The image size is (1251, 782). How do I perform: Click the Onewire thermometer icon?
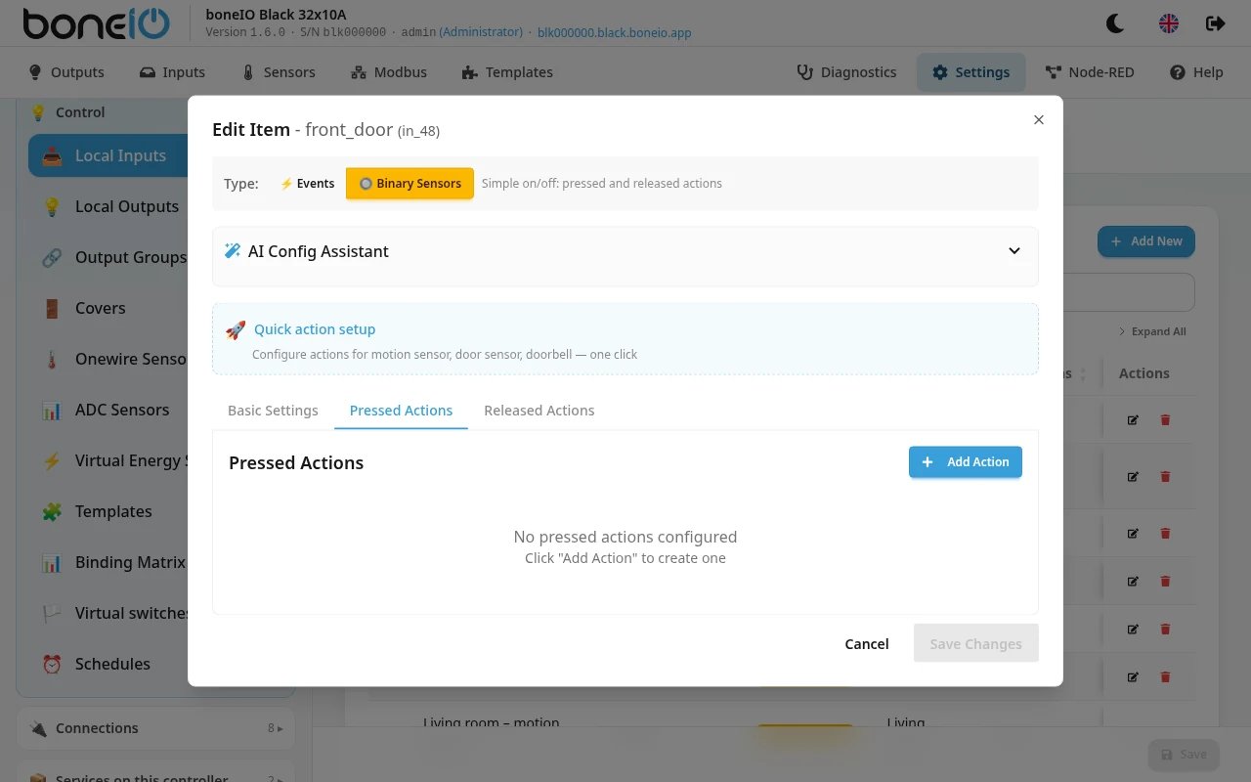(x=52, y=360)
